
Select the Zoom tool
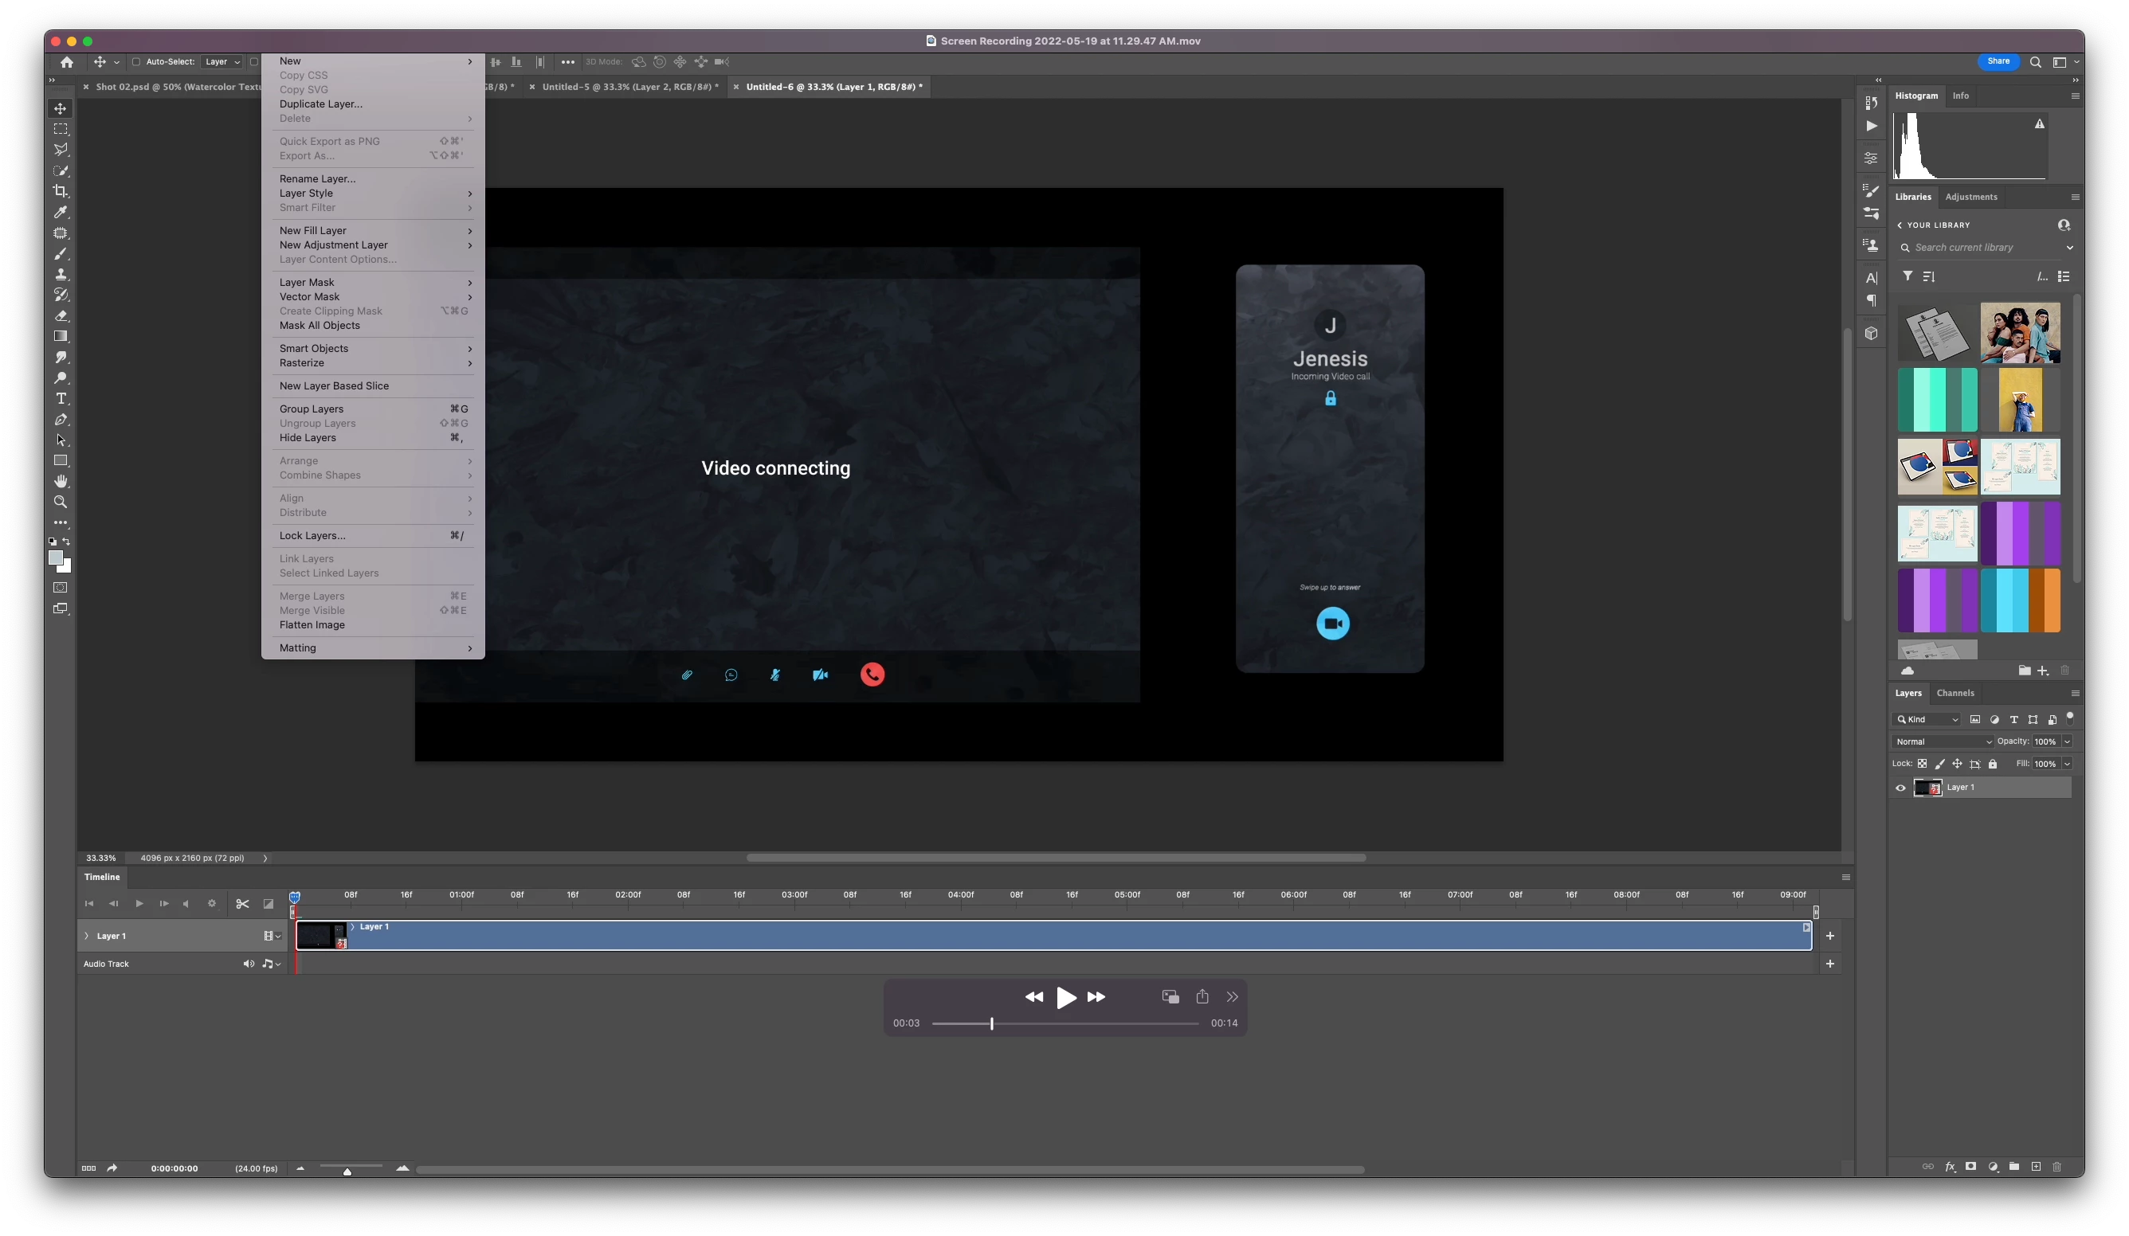(x=61, y=503)
